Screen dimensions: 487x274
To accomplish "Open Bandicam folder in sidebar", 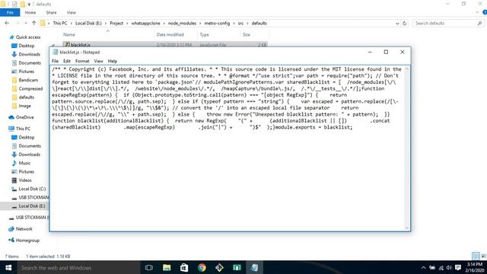I will 25,80.
